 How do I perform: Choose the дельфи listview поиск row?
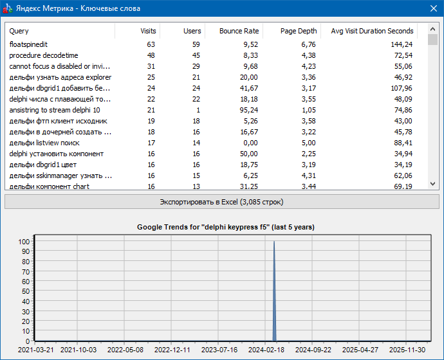[x=44, y=143]
